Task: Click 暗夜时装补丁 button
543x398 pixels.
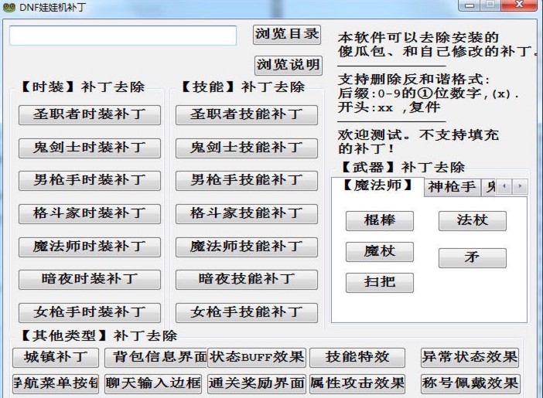Action: pyautogui.click(x=90, y=280)
